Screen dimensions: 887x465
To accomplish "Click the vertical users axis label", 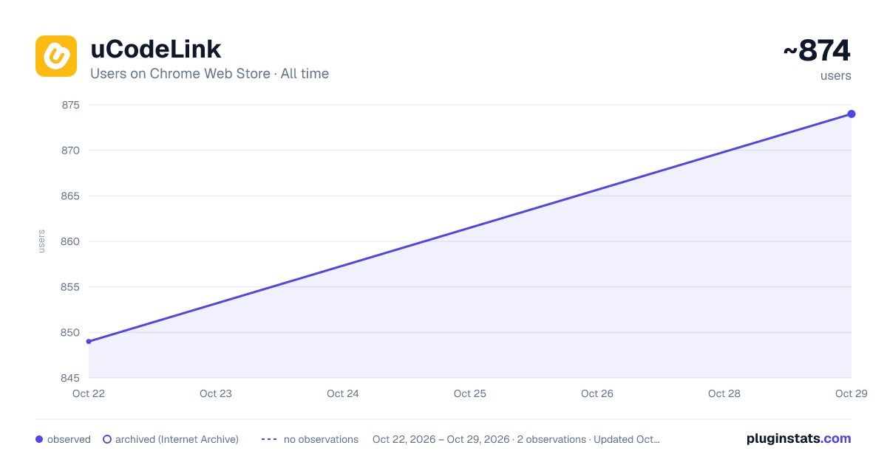I will 41,241.
